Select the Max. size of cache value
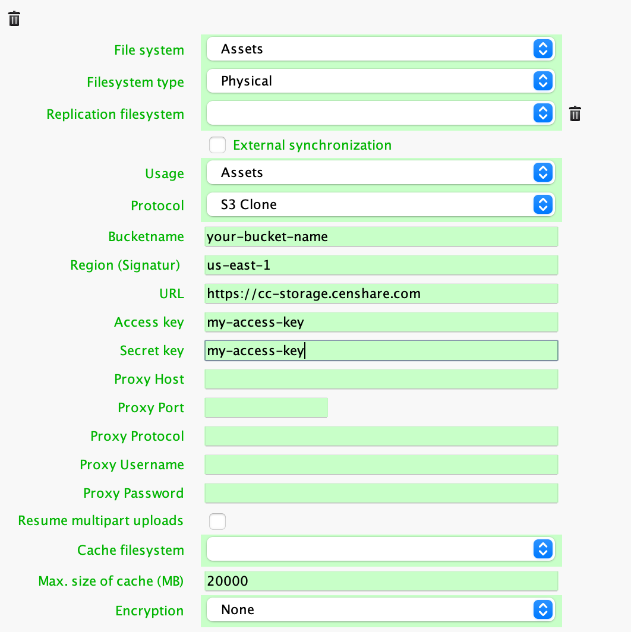 [380, 581]
